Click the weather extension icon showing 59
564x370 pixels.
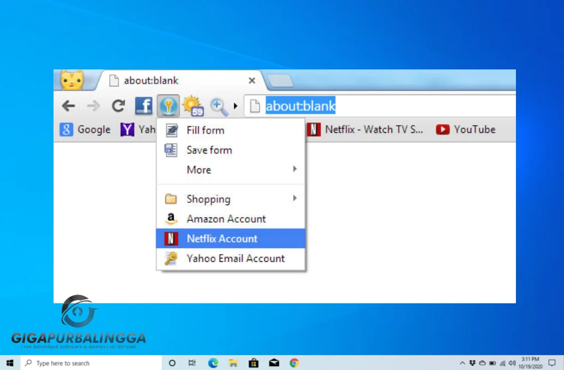(193, 105)
